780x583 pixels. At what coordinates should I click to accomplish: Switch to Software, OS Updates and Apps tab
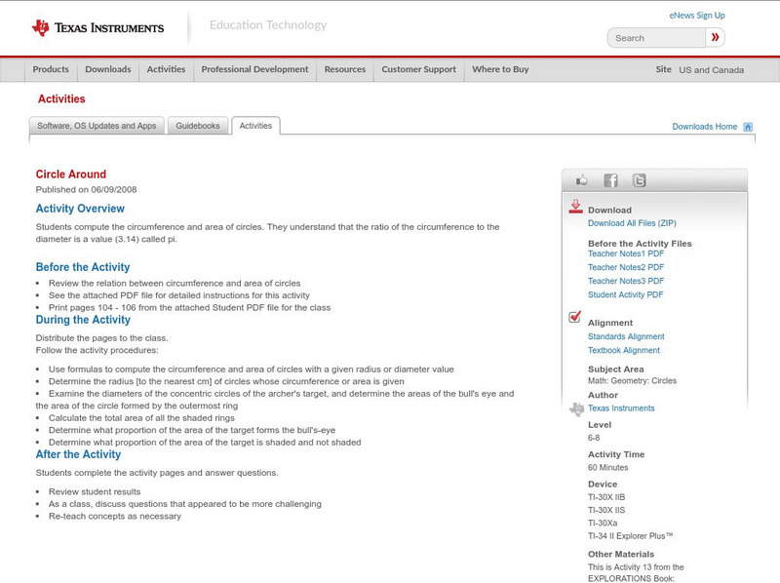[x=97, y=126]
